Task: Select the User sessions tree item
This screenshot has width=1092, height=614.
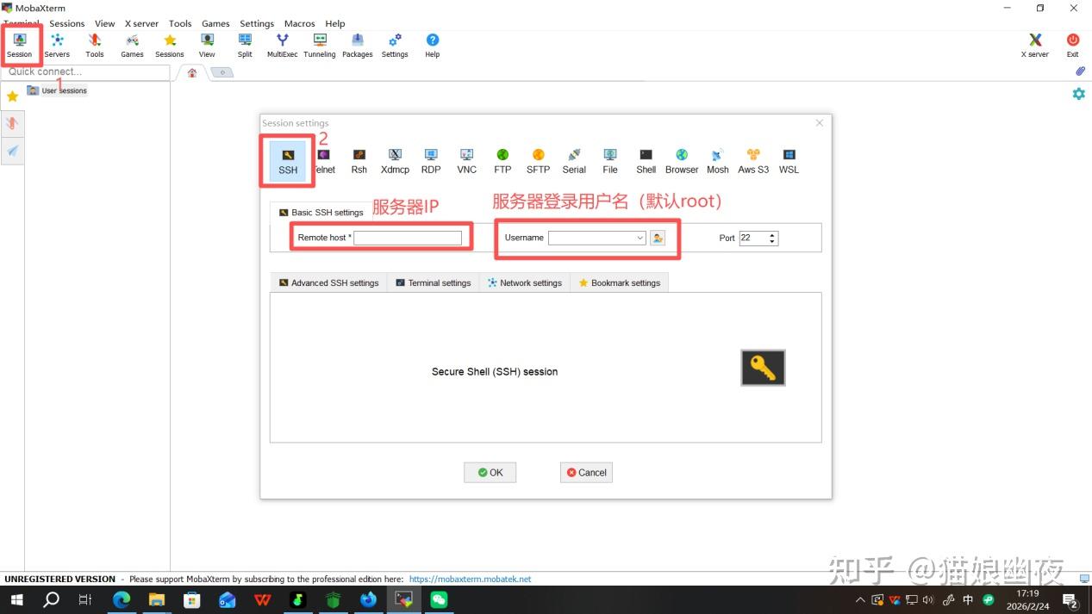Action: click(57, 90)
